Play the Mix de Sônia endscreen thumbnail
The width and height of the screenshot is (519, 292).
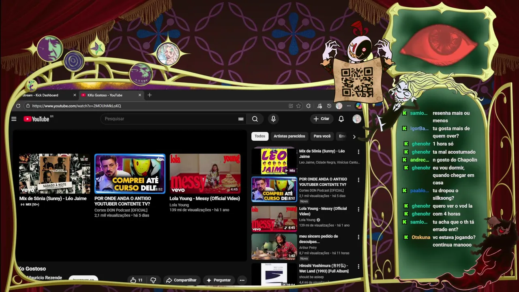point(55,174)
